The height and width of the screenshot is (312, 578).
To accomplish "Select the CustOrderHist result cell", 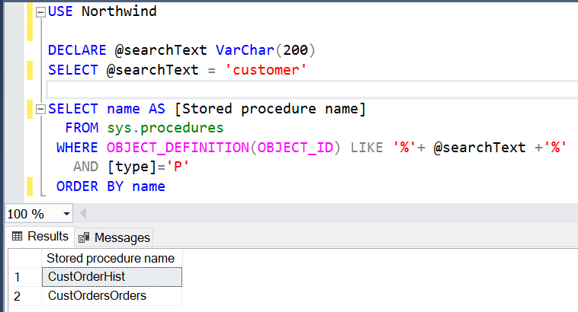I will coord(112,277).
